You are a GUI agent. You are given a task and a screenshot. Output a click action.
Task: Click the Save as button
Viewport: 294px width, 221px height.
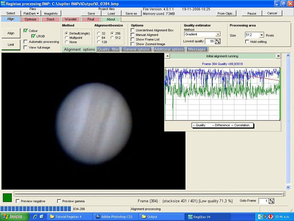[131, 13]
